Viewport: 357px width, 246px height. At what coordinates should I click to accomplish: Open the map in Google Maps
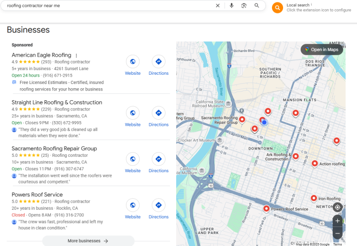click(x=322, y=50)
